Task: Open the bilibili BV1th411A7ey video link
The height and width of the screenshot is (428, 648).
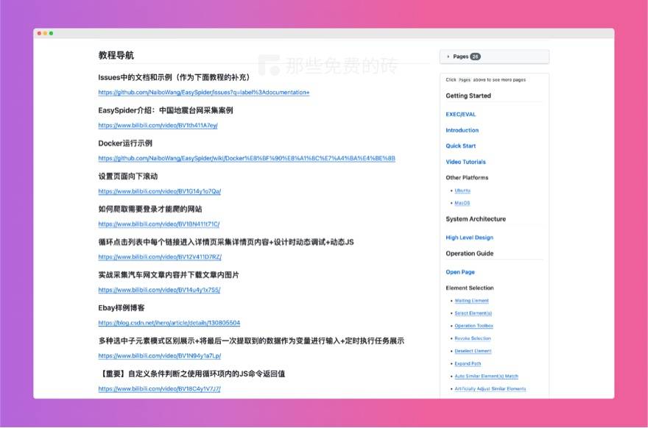Action: tap(158, 125)
